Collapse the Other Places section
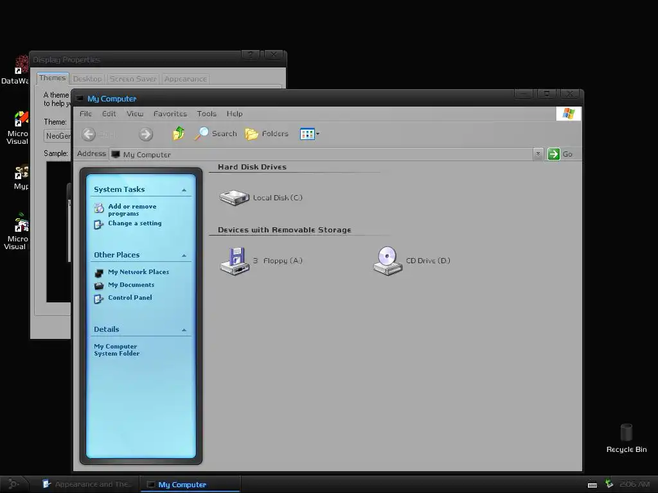 (x=184, y=255)
